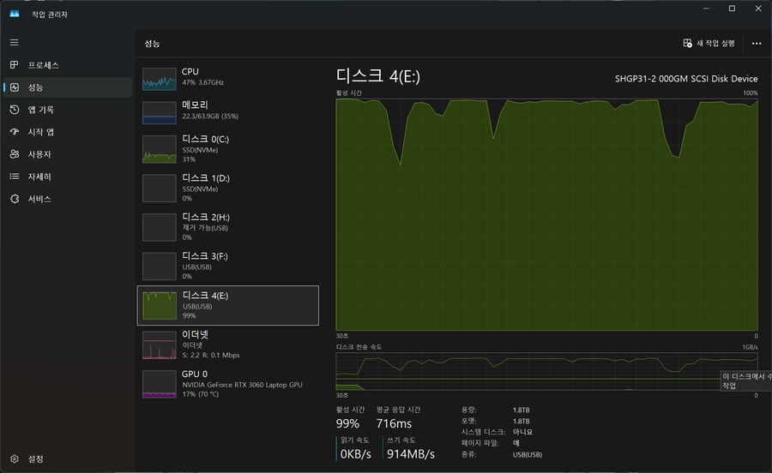The width and height of the screenshot is (772, 473).
Task: Switch to 자세히 page label
Action: tap(39, 177)
